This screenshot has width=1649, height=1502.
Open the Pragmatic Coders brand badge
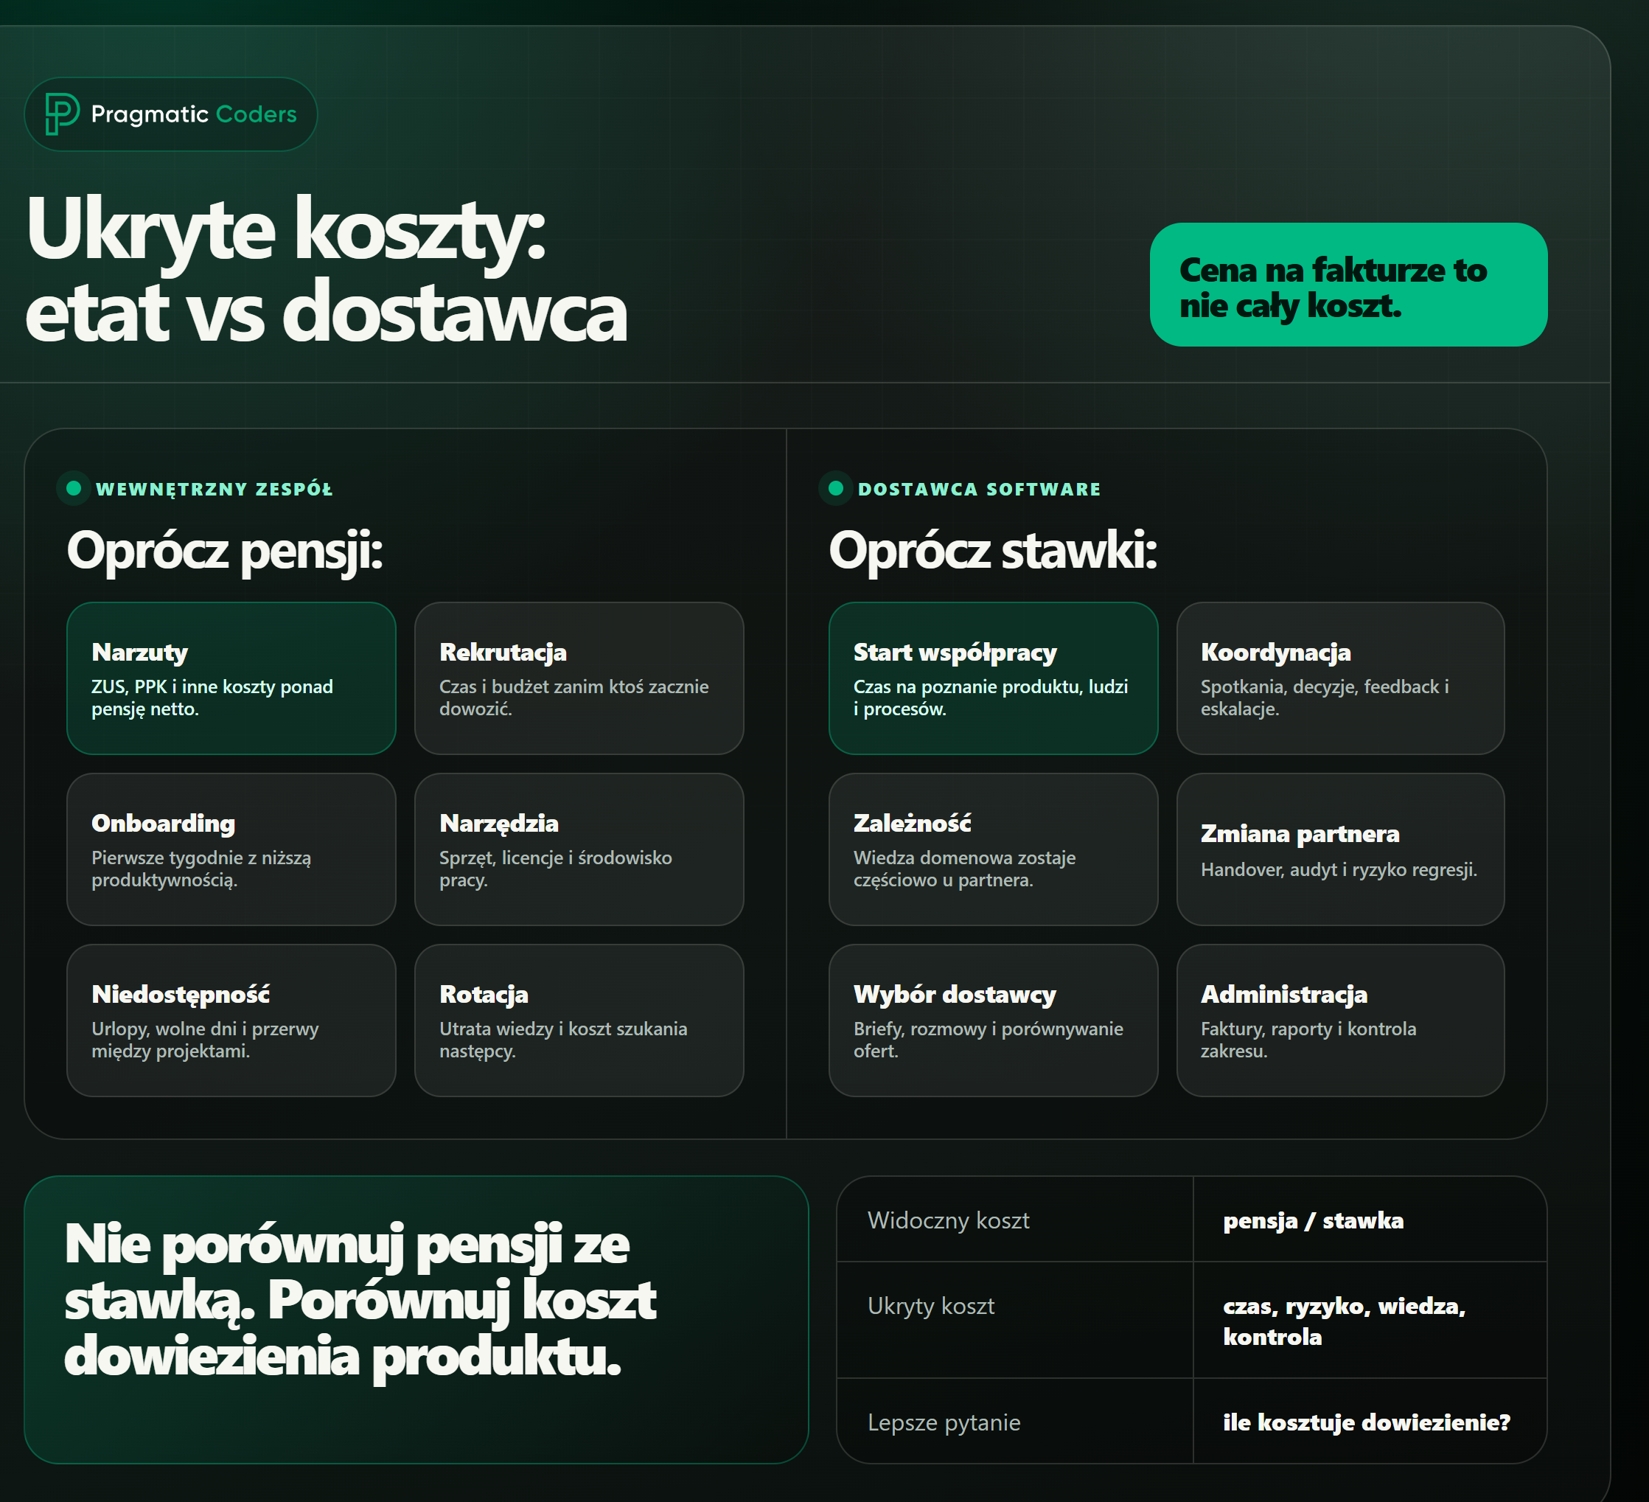(171, 114)
